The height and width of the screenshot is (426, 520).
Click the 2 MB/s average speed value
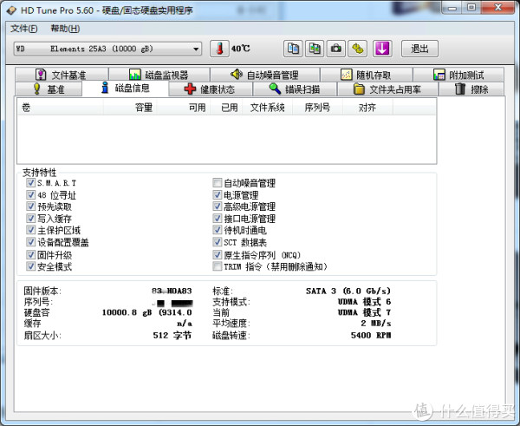coord(376,323)
